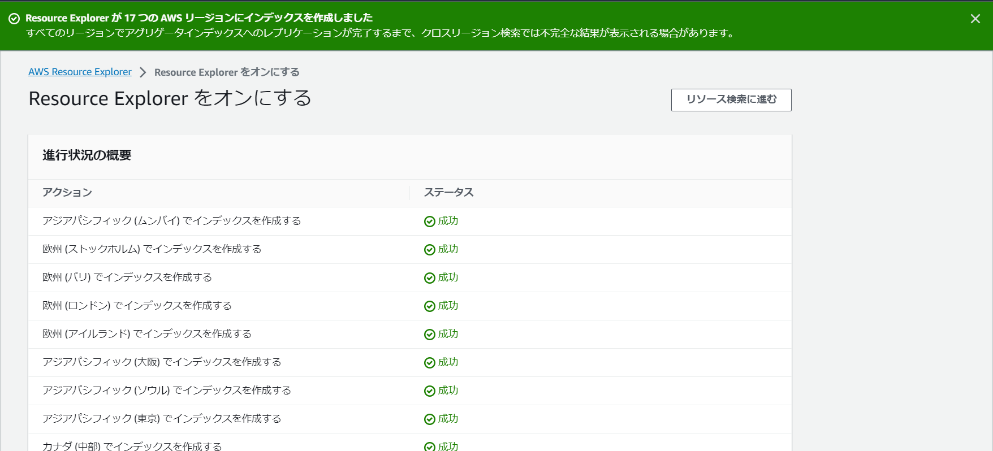Click the success status icon for アイルランド
The height and width of the screenshot is (451, 993).
[430, 335]
